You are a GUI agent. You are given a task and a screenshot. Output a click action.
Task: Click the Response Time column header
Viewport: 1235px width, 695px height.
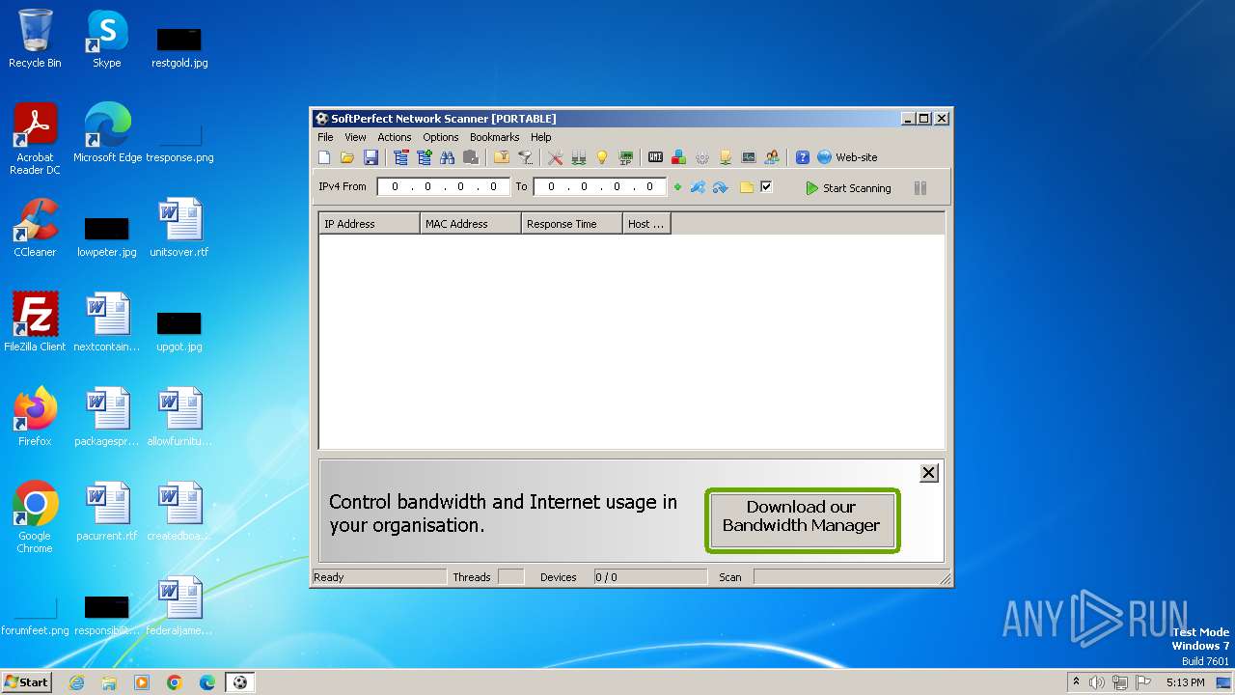572,224
